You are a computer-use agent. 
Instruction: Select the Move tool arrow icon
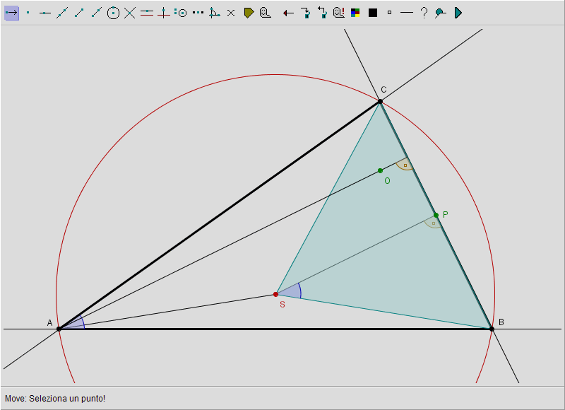11,13
